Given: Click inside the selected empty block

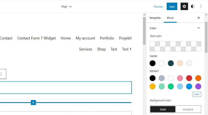Looking at the screenshot, I should [66, 88].
